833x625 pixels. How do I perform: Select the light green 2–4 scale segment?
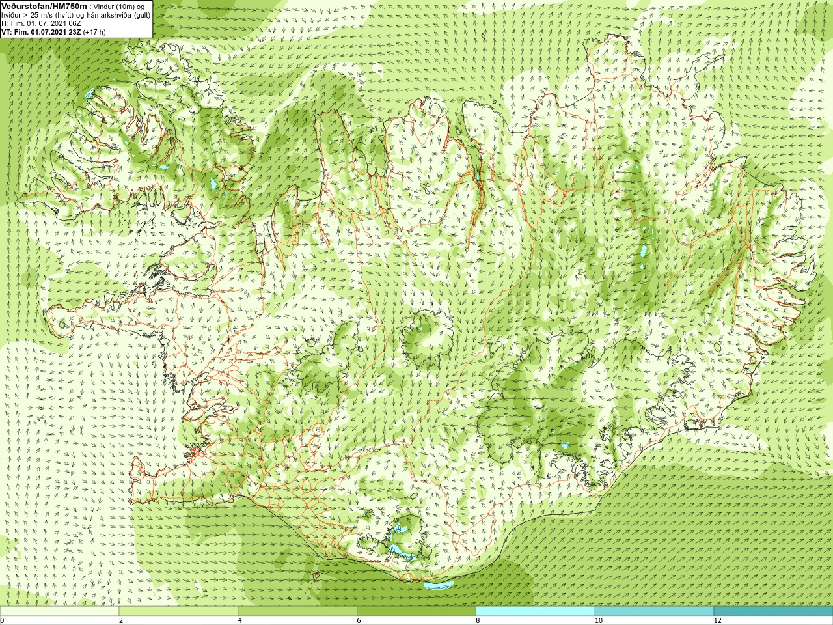(x=179, y=611)
